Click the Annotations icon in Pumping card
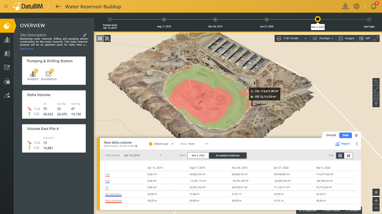The height and width of the screenshot is (214, 382). (49, 75)
